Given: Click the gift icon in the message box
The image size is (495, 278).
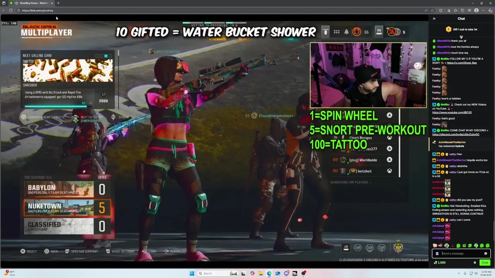Looking at the screenshot, I should point(437,254).
